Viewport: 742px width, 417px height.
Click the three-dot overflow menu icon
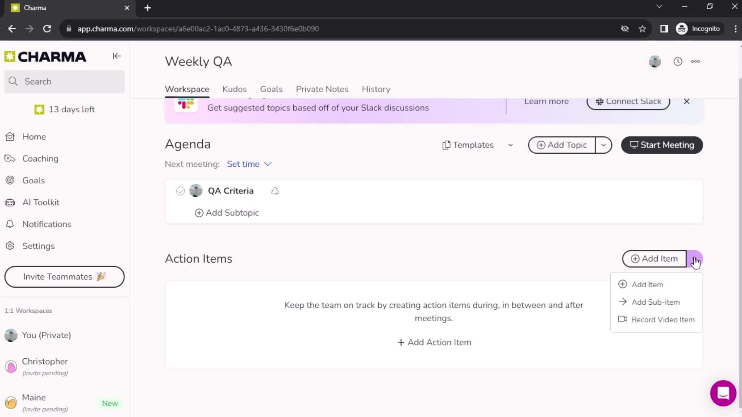click(696, 61)
